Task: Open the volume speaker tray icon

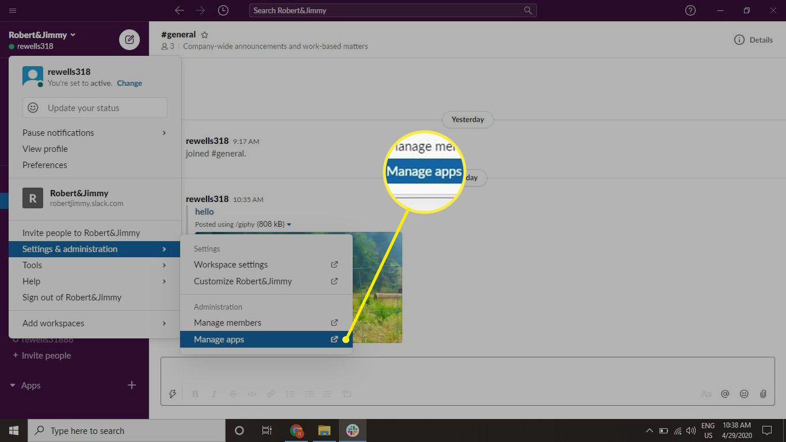Action: (x=691, y=430)
